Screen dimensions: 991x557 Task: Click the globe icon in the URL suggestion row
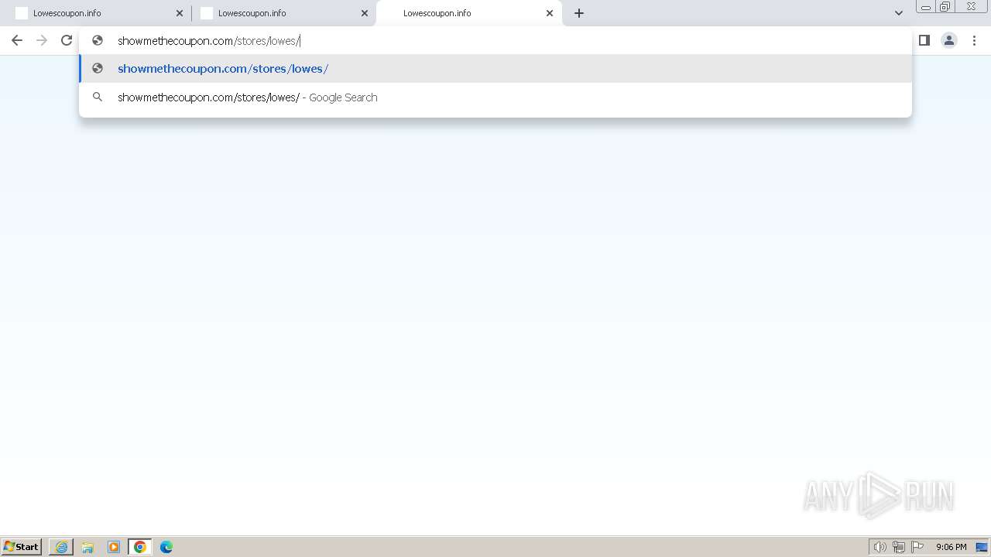(x=98, y=68)
